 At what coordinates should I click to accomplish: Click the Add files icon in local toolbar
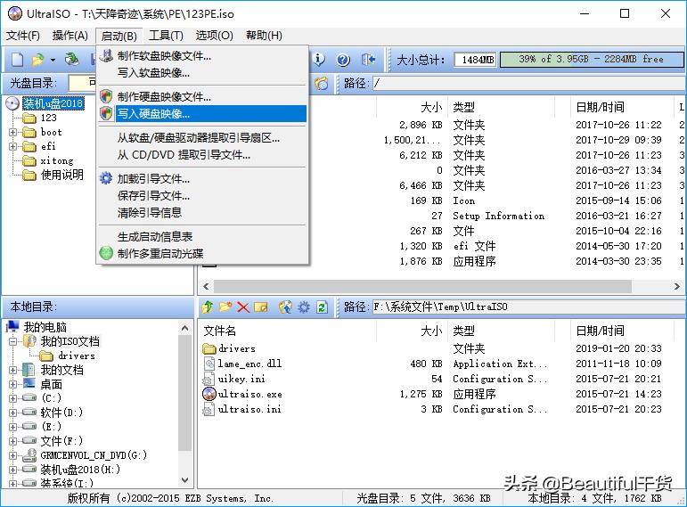[x=285, y=307]
